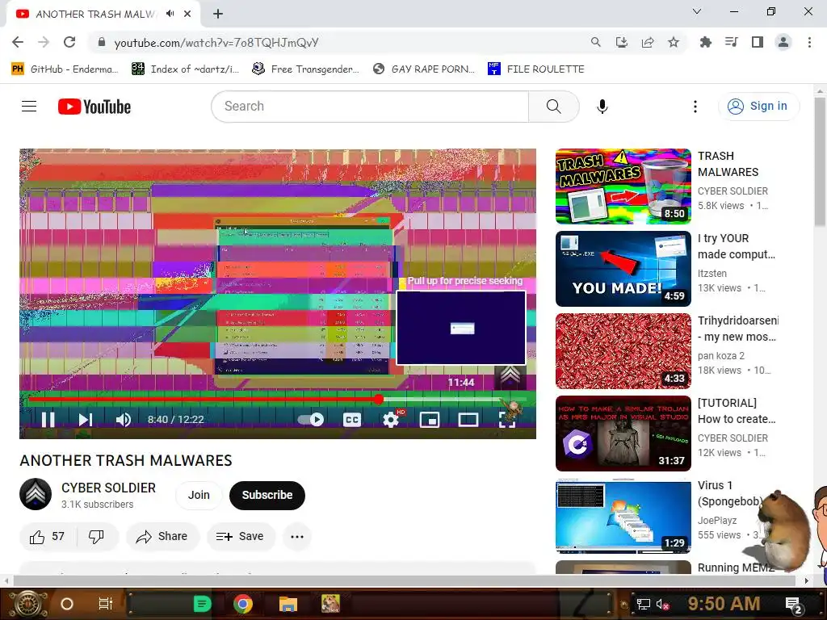Screen dimensions: 827x620
Task: Switch to theater mode
Action: pyautogui.click(x=468, y=420)
